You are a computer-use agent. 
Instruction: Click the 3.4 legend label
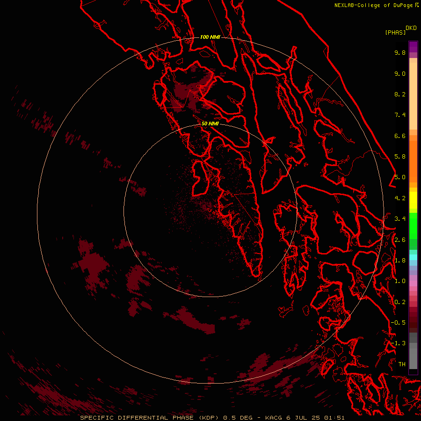400,219
